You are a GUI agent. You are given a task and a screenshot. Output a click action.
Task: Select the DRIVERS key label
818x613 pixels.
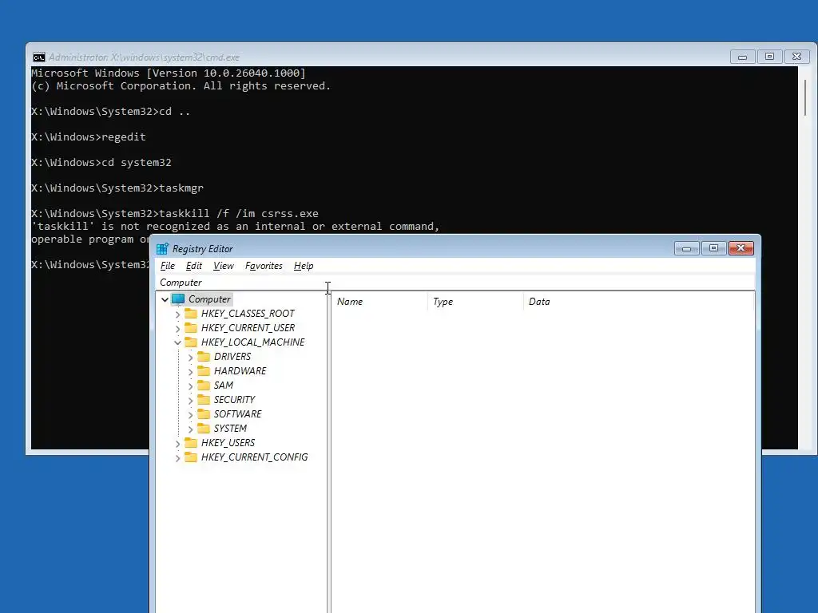coord(232,357)
